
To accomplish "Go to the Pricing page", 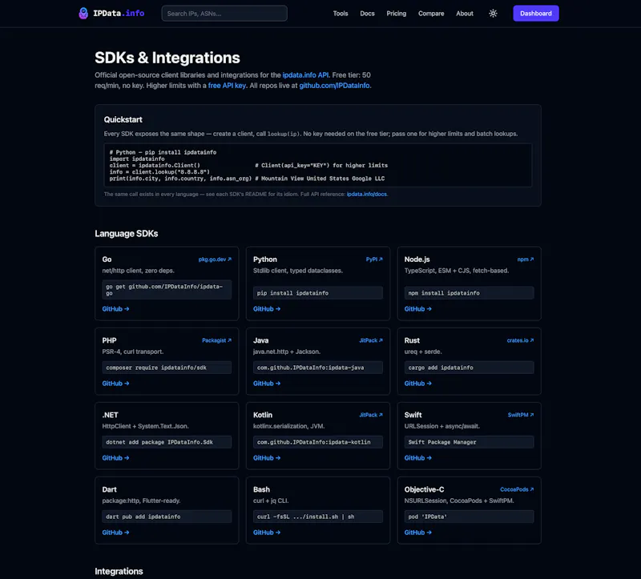I will pyautogui.click(x=396, y=14).
